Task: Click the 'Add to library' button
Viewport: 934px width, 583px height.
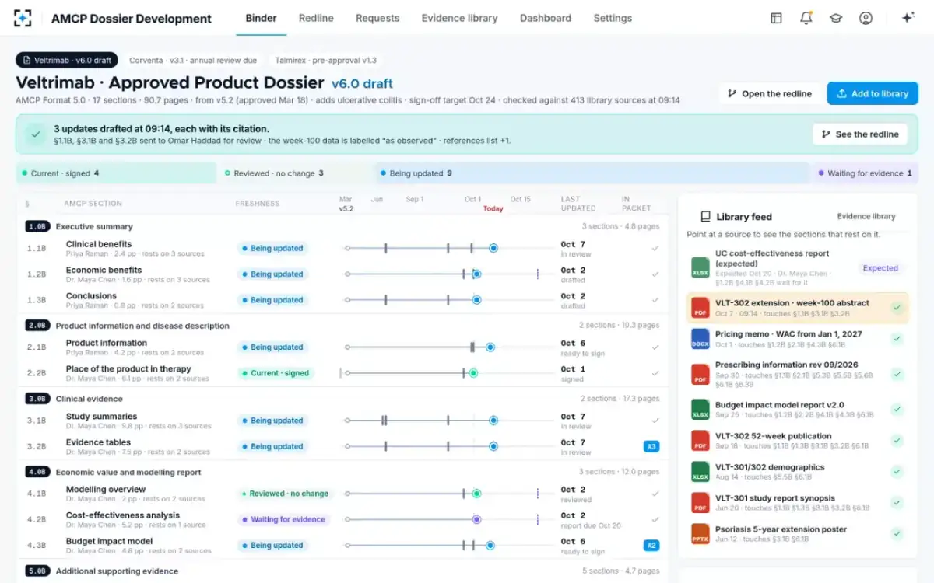Action: pos(873,93)
